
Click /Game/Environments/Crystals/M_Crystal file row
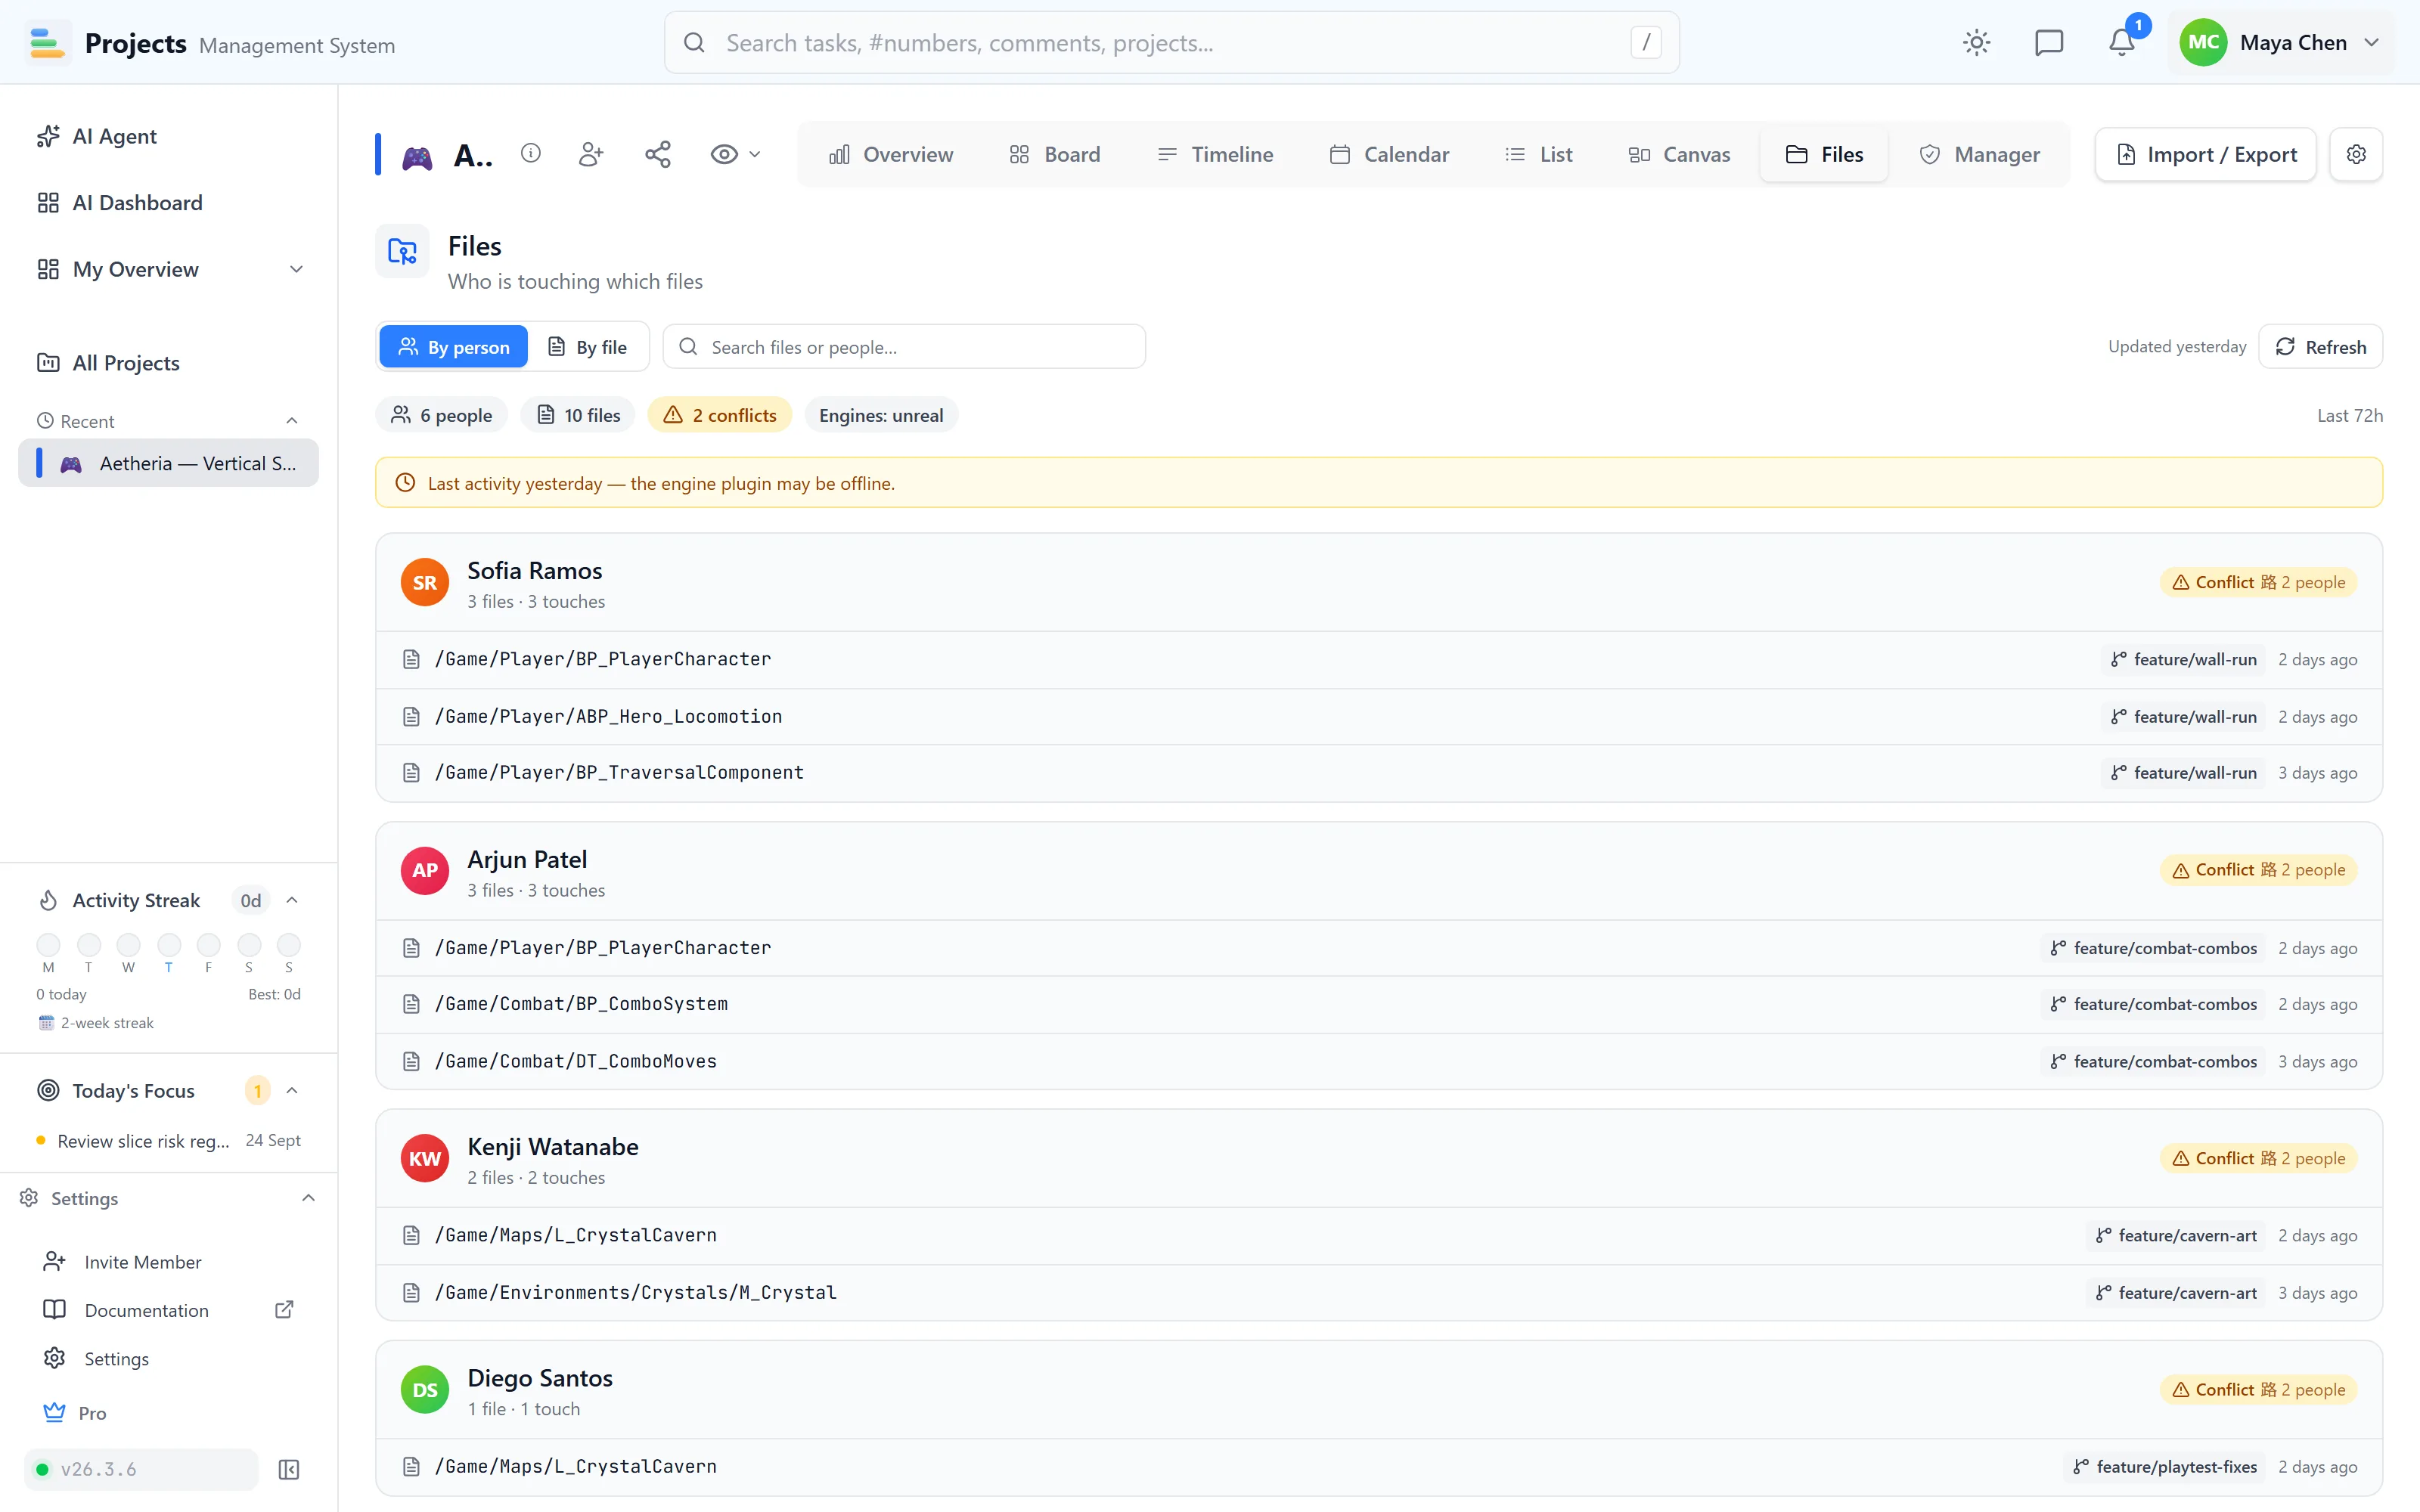1379,1293
